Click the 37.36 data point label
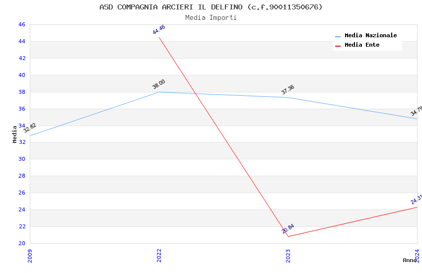Viewport: 422px width, 273px height. pos(288,89)
